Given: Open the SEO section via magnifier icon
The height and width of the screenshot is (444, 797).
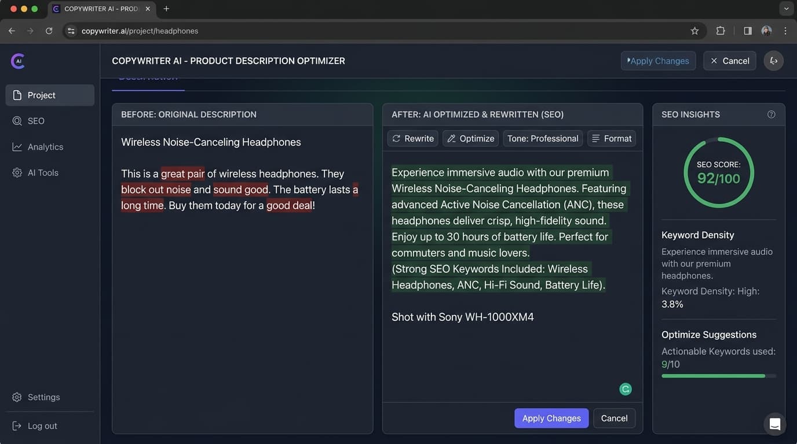Looking at the screenshot, I should [x=18, y=121].
